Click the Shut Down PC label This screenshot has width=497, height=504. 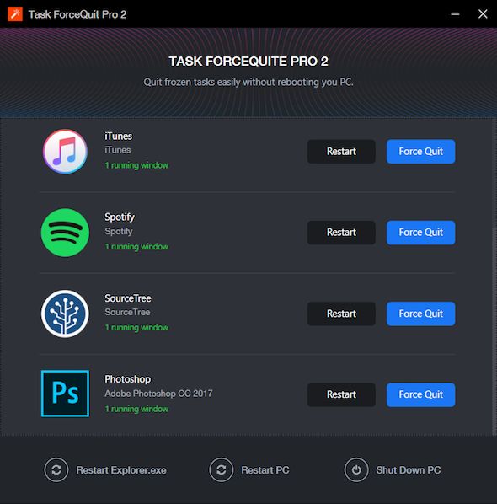[x=409, y=470]
